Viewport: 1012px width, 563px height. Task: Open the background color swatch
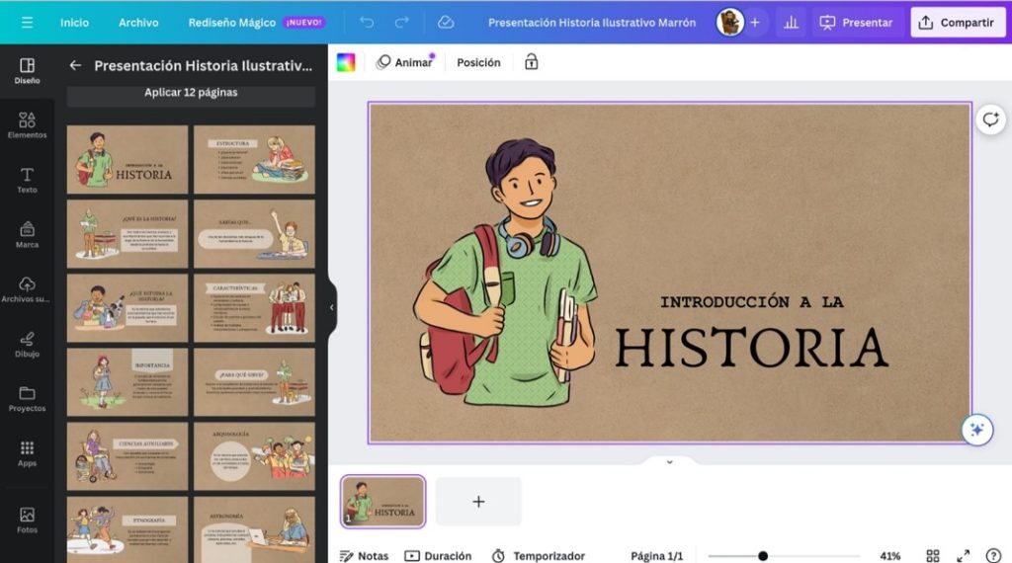coord(346,62)
